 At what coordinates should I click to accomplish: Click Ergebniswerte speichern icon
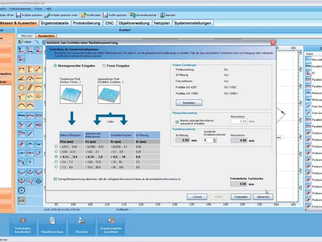pyautogui.click(x=111, y=222)
